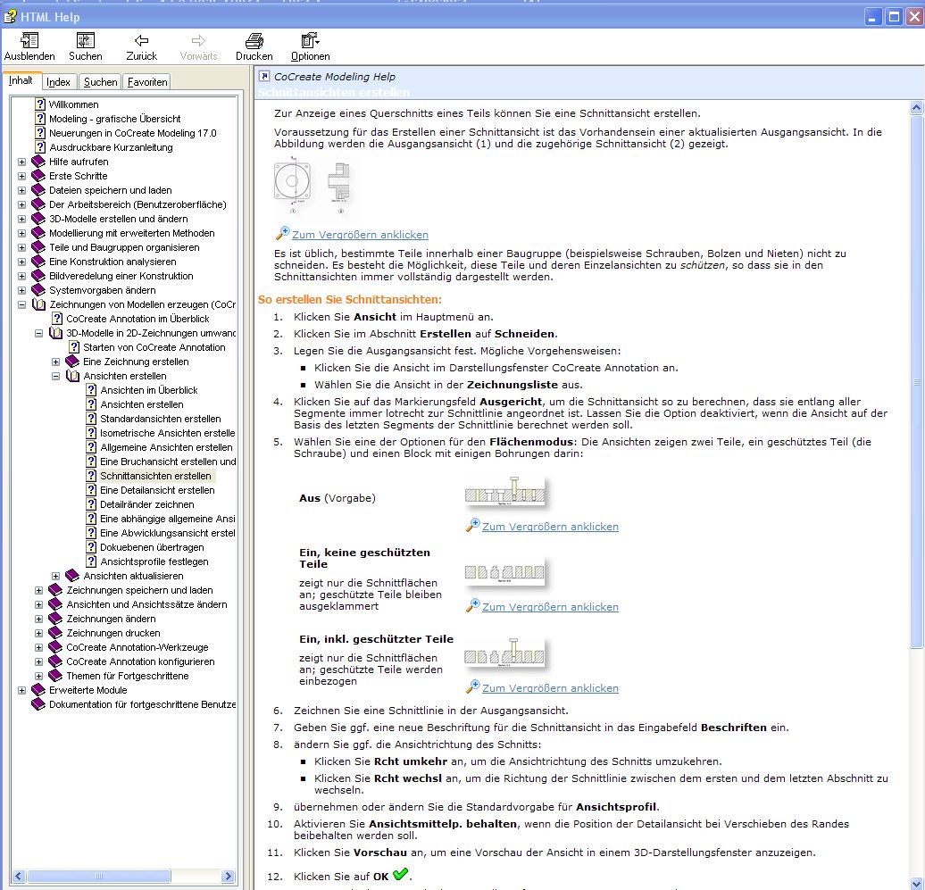Expand the CoCreate Annotation-Werkzeuge node
Viewport: 925px width, 890px height.
coord(39,647)
